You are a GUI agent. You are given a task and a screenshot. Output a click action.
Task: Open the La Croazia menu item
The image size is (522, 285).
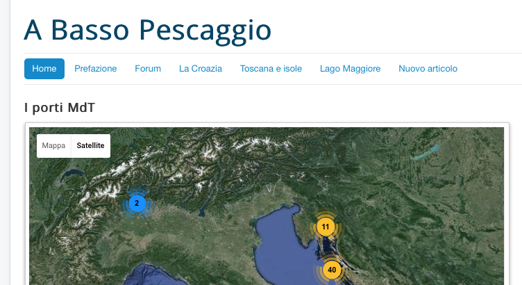coord(201,69)
